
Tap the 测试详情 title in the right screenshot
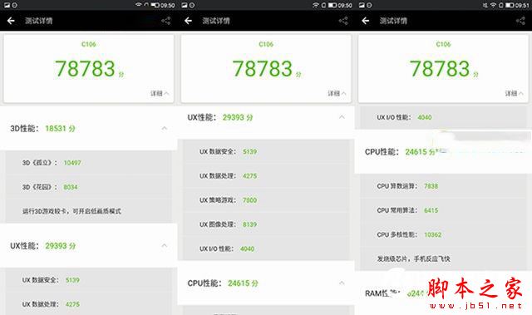point(393,21)
